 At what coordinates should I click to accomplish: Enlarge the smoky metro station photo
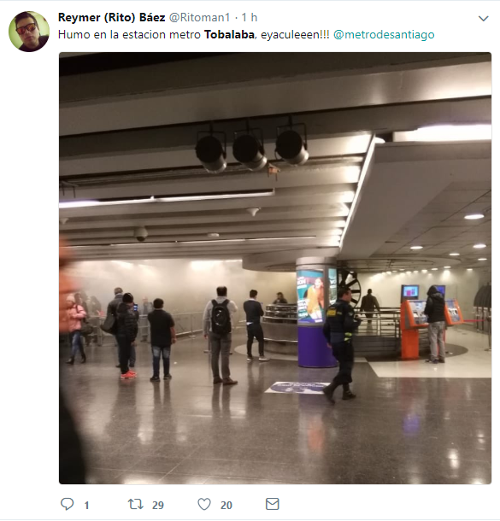coord(275,268)
